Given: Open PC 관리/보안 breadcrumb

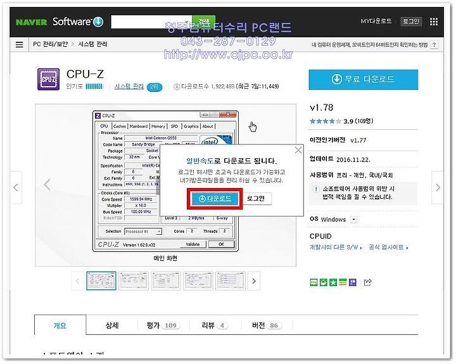Looking at the screenshot, I should 50,44.
